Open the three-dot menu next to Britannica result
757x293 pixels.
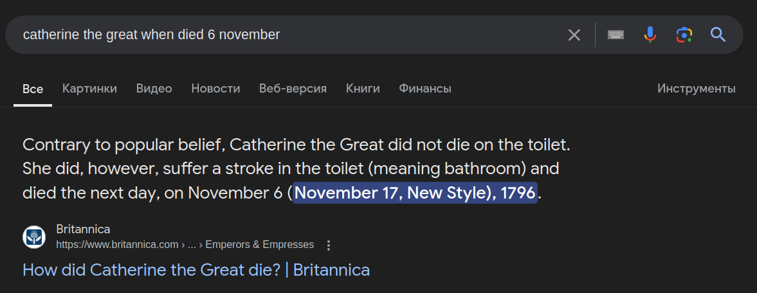coord(329,245)
